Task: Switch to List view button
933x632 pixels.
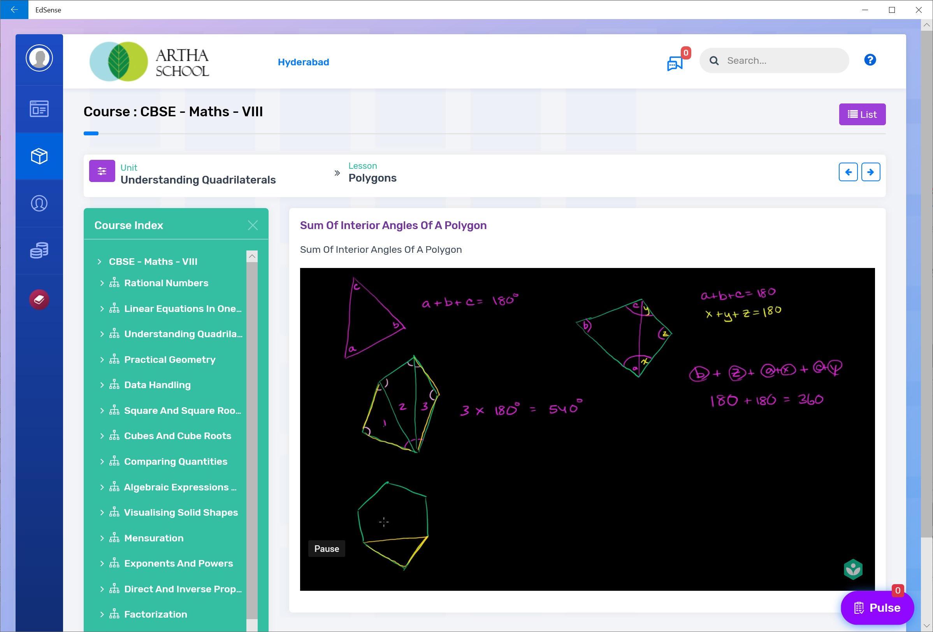Action: [x=862, y=115]
